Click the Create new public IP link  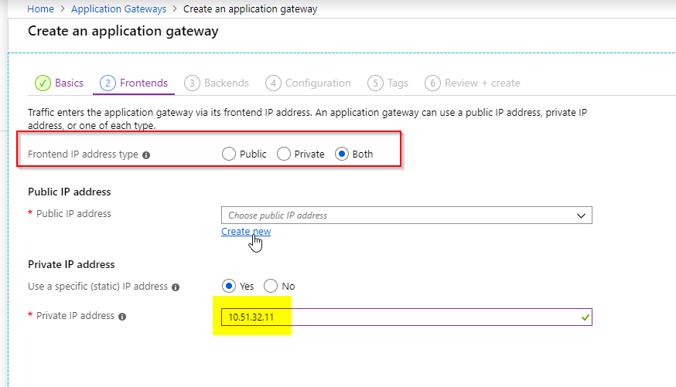click(246, 232)
